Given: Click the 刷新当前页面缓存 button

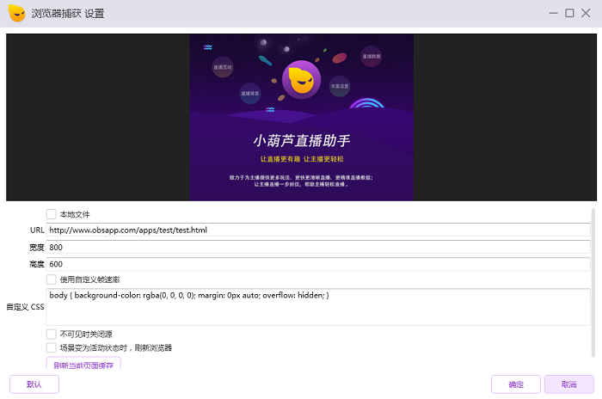Looking at the screenshot, I should (83, 363).
